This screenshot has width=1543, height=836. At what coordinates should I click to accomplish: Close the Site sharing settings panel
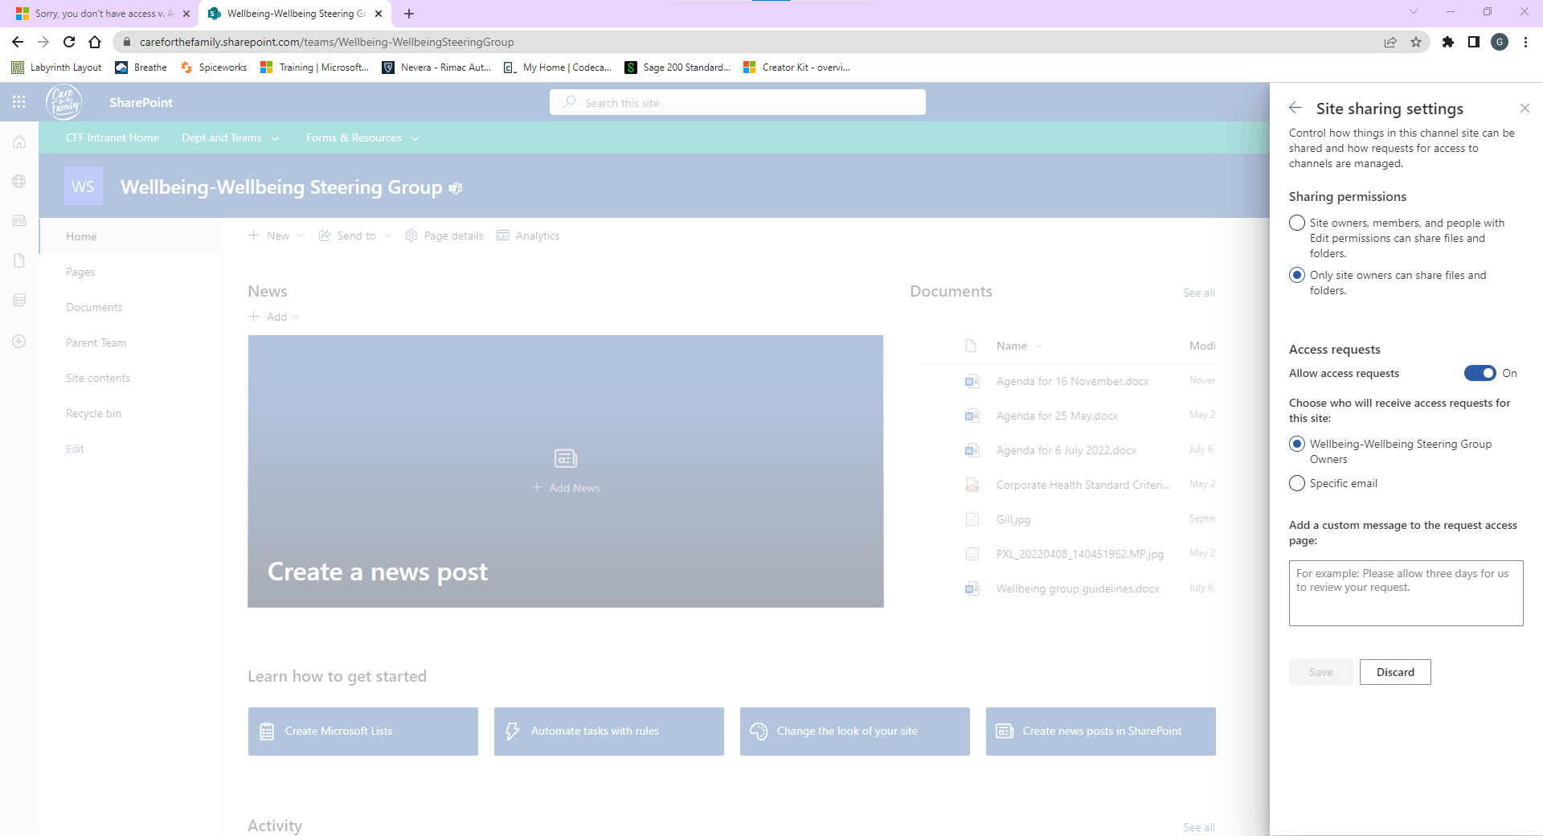pyautogui.click(x=1525, y=108)
